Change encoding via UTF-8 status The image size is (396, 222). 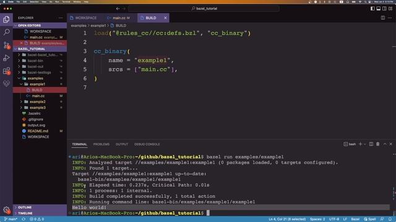334,220
